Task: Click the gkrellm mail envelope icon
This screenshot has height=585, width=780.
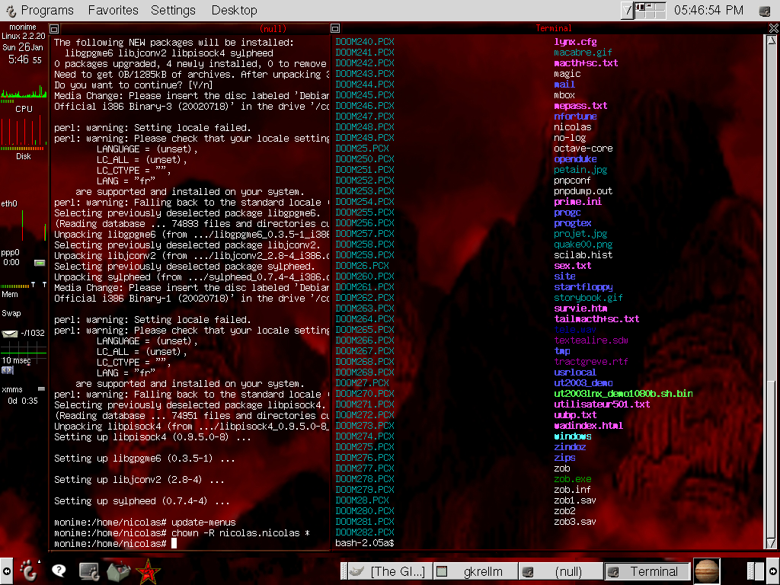Action: (10, 333)
